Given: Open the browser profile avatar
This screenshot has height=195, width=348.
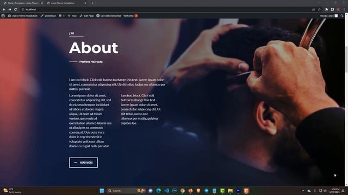Looking at the screenshot, I should point(338,10).
